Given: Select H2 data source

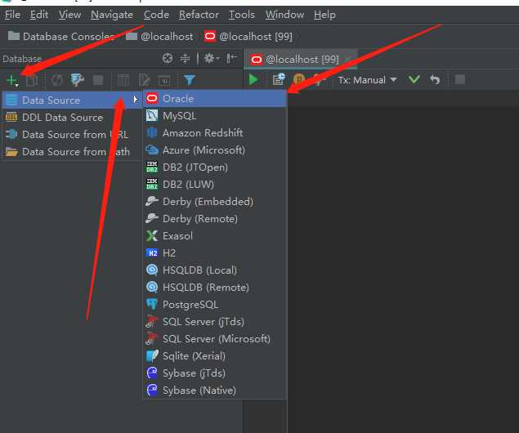Looking at the screenshot, I should [215, 253].
